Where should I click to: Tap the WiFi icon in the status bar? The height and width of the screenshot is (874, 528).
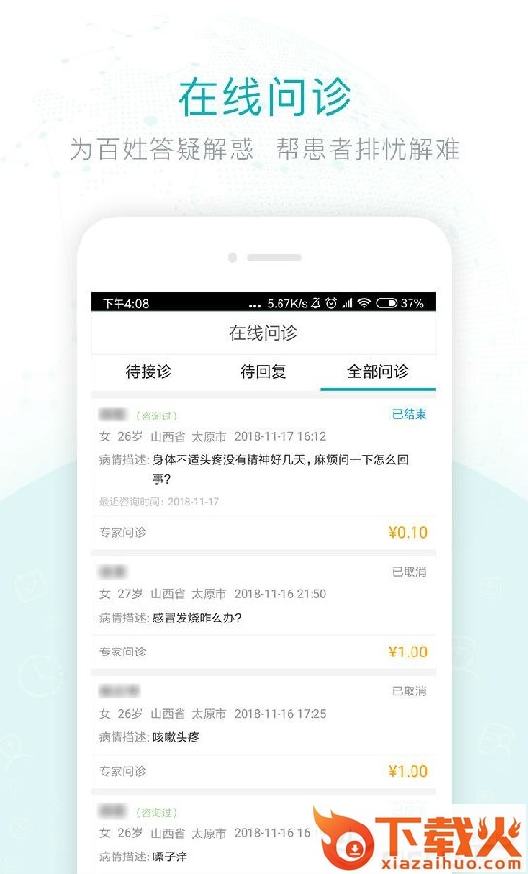click(x=364, y=303)
